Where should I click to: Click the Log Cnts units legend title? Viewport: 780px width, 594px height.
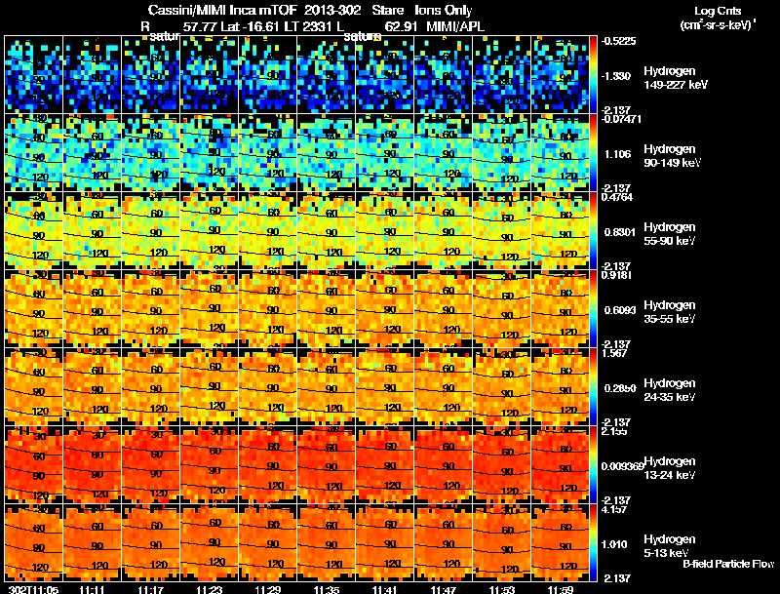718,18
